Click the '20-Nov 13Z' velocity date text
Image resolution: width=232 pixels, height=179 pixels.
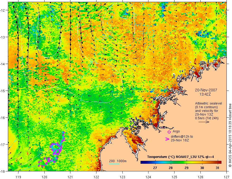tap(204, 115)
